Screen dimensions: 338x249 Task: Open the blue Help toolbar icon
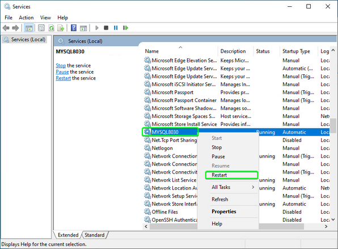pyautogui.click(x=74, y=28)
